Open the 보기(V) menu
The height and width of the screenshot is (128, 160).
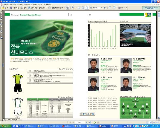[x=20, y=4]
